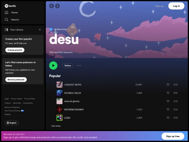Click the plus icon in Your Library
This screenshot has height=142, width=189.
tap(40, 29)
